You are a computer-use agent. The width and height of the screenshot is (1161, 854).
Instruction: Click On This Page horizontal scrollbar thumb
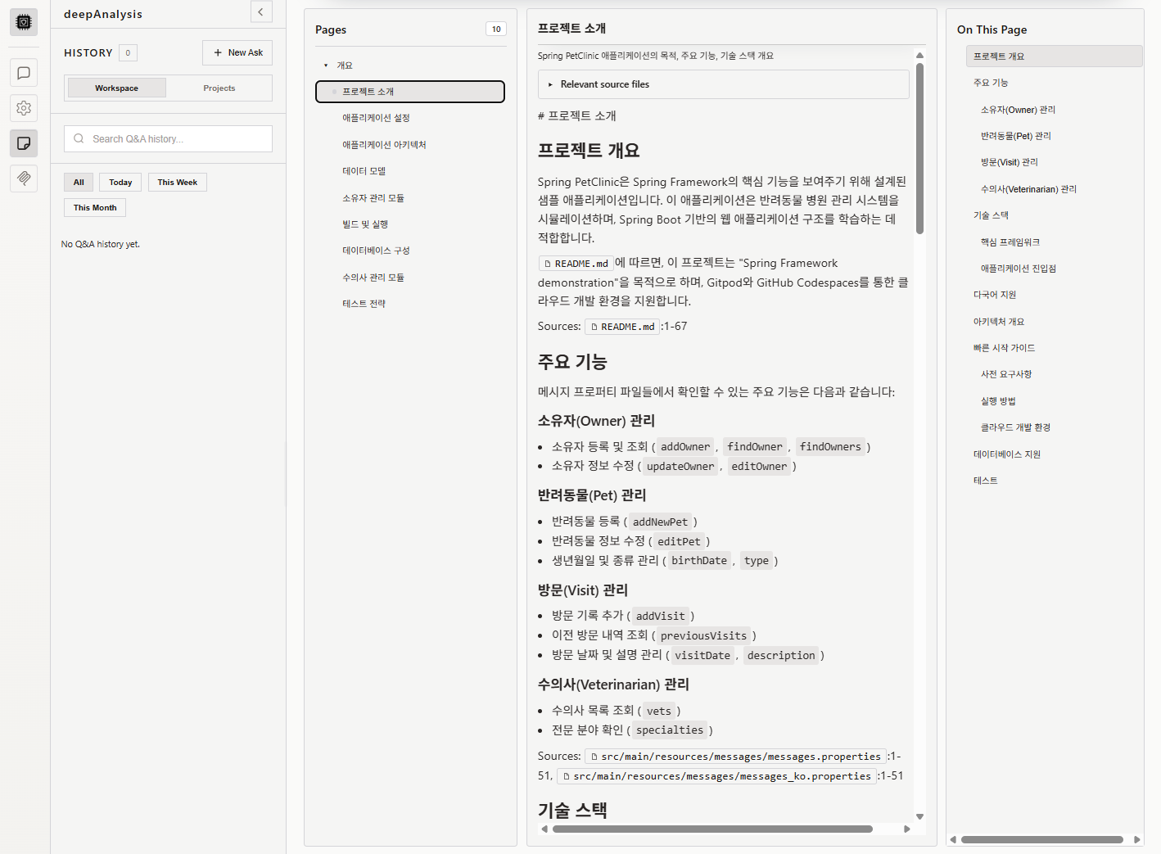tap(1041, 839)
